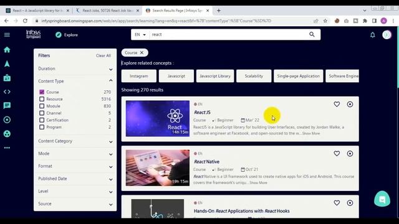Select the Instagram related concept
Image resolution: width=399 pixels, height=224 pixels.
pos(138,76)
